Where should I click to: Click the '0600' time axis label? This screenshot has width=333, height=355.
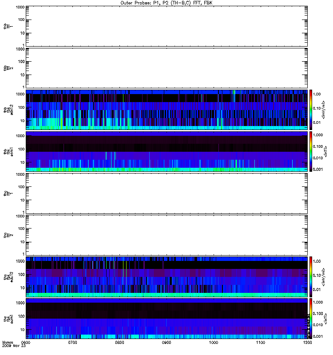26,343
